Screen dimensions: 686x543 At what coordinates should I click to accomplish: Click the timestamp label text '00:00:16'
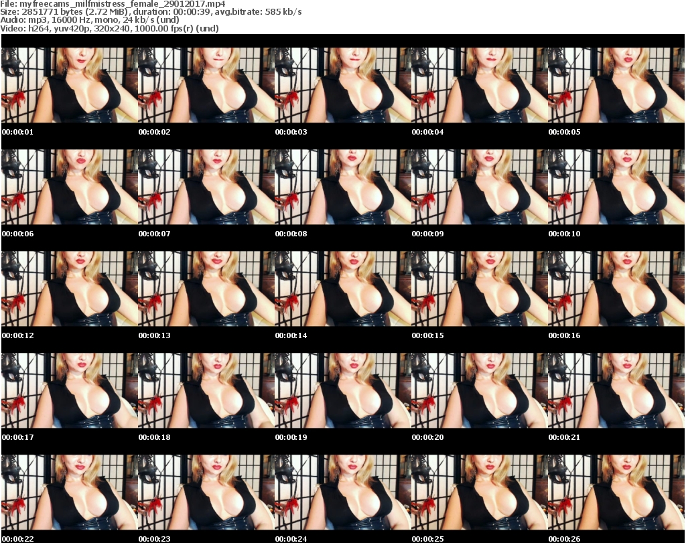click(564, 335)
